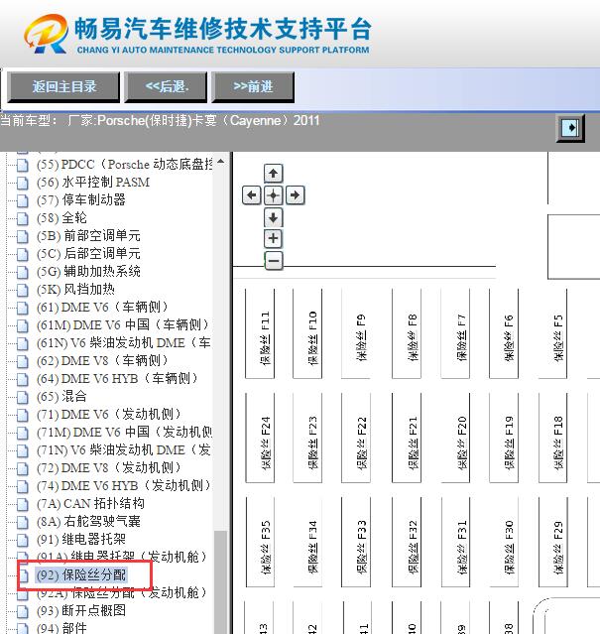Click fuse 保险丝 F19 in diagram
Screen dimensions: 600x634
point(504,438)
